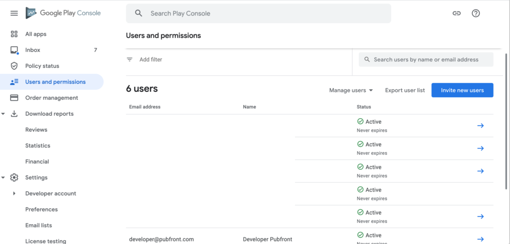The image size is (510, 244).
Task: Open Statistics reports
Action: point(37,145)
